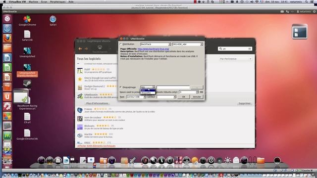
Task: Click the Software Center search field
Action: (235, 48)
